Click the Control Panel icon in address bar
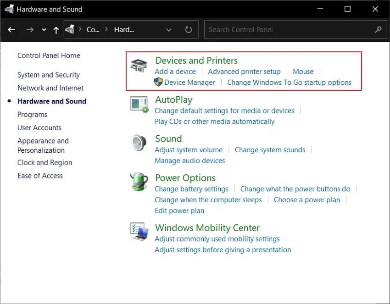Image resolution: width=390 pixels, height=304 pixels. point(70,29)
